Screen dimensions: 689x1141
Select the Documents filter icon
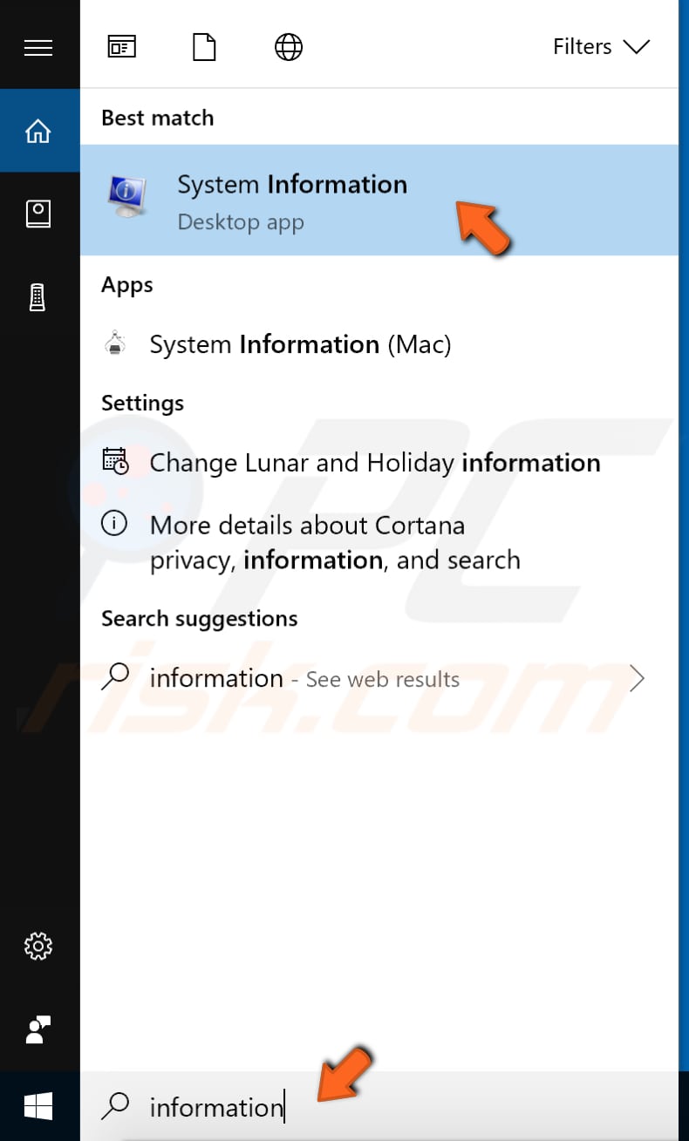tap(204, 46)
